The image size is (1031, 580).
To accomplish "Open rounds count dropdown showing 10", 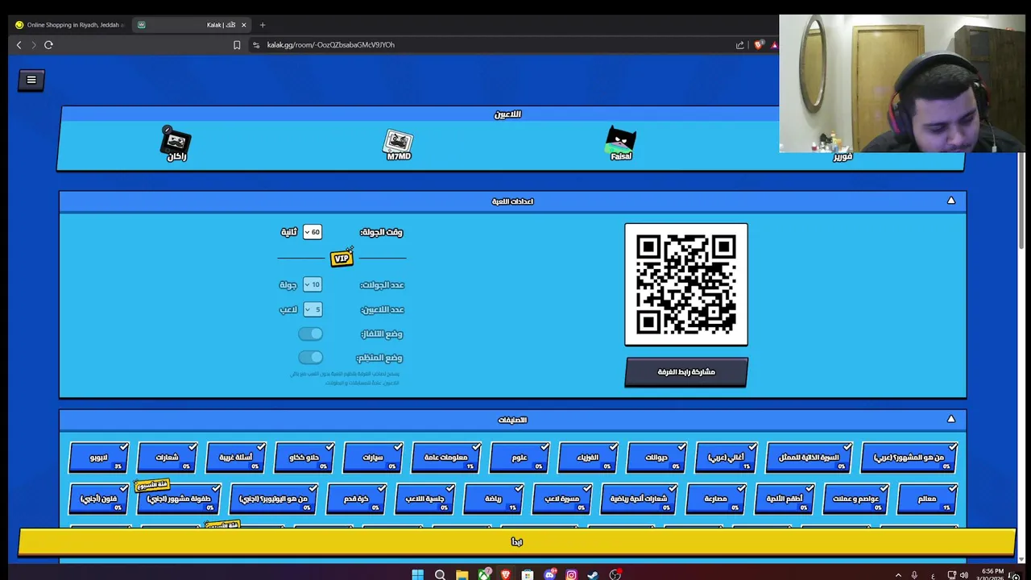I will click(313, 284).
